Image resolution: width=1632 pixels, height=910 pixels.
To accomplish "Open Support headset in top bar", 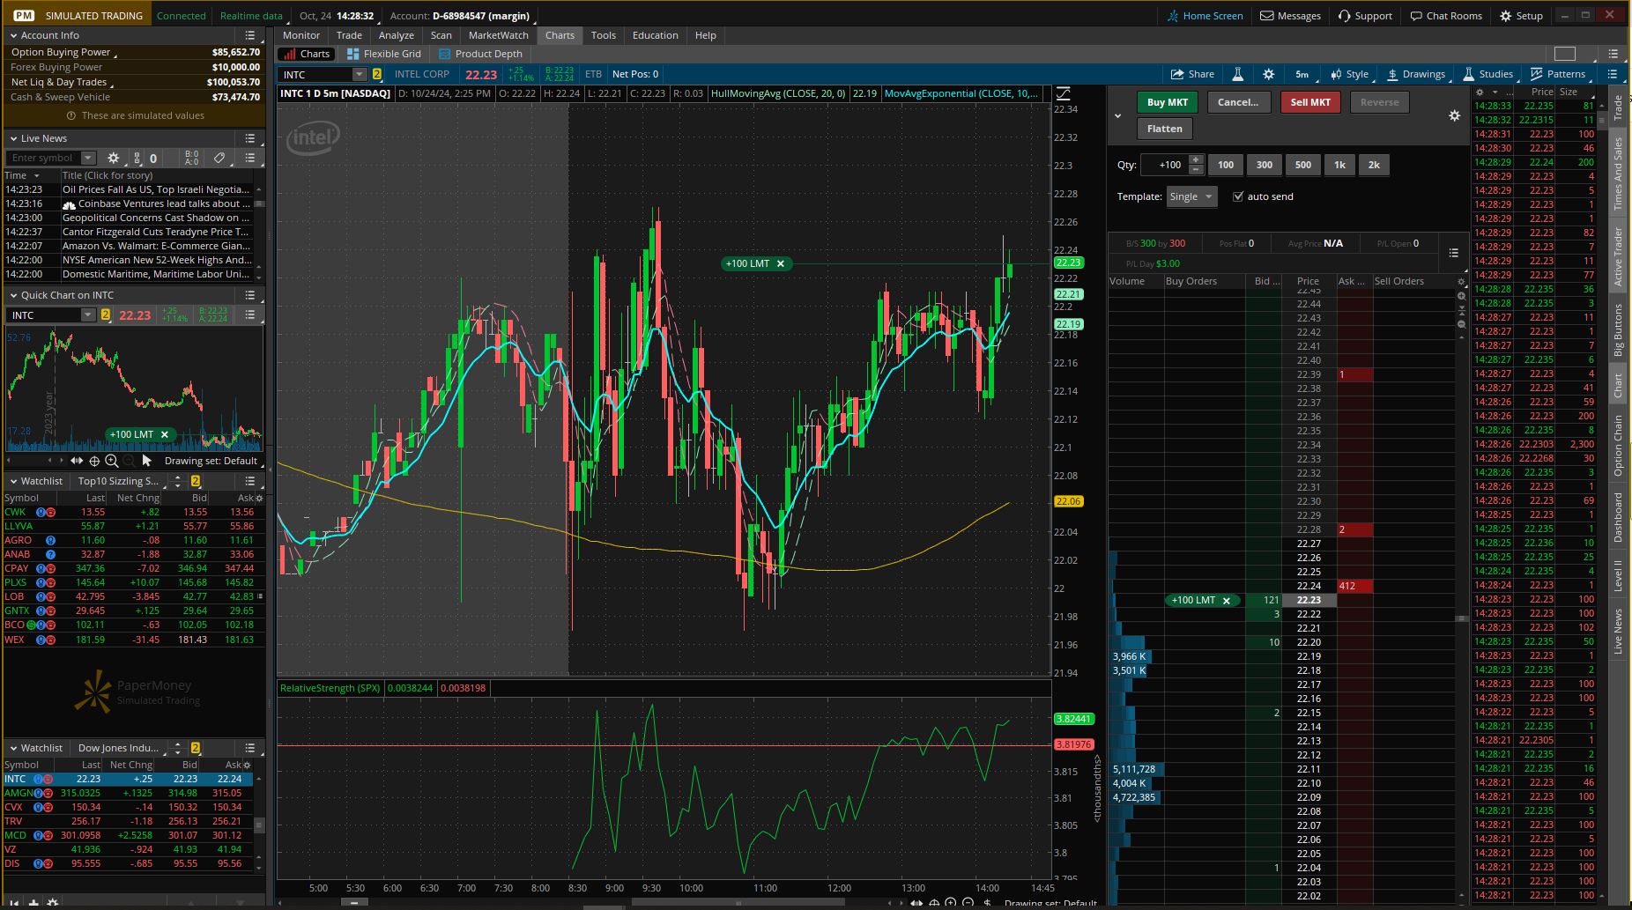I will pyautogui.click(x=1365, y=16).
